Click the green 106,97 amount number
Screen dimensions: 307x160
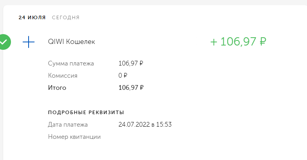[237, 42]
